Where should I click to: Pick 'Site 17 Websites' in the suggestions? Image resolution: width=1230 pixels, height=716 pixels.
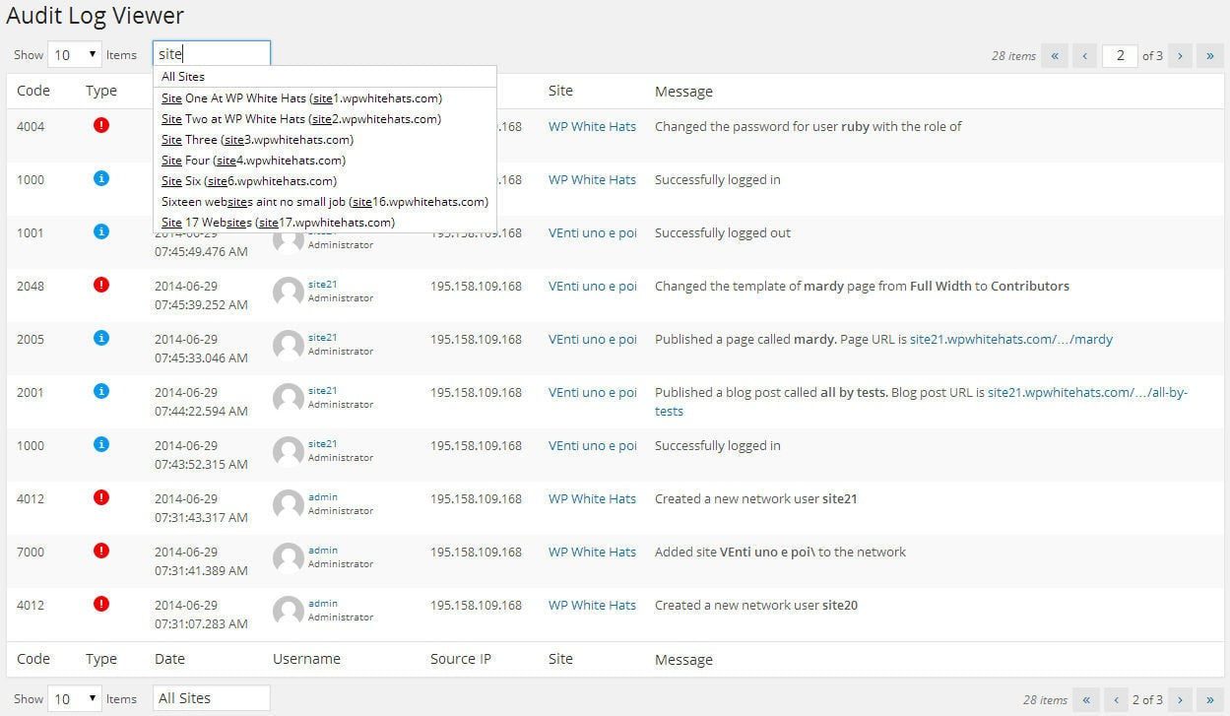(x=278, y=223)
